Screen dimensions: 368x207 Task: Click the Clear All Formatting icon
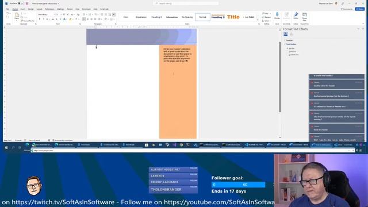point(78,14)
